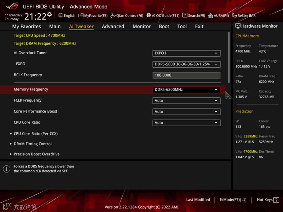The width and height of the screenshot is (283, 212).
Task: Click the Core Voltage 1.412 V value
Action: [265, 66]
